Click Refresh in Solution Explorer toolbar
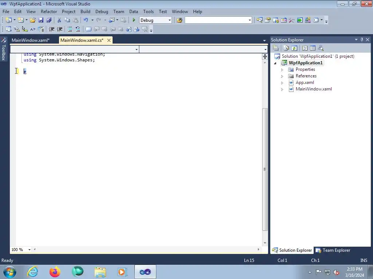 294,48
